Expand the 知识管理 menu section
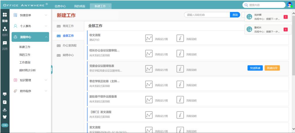Screen dimensions: 295x133 tap(30, 80)
